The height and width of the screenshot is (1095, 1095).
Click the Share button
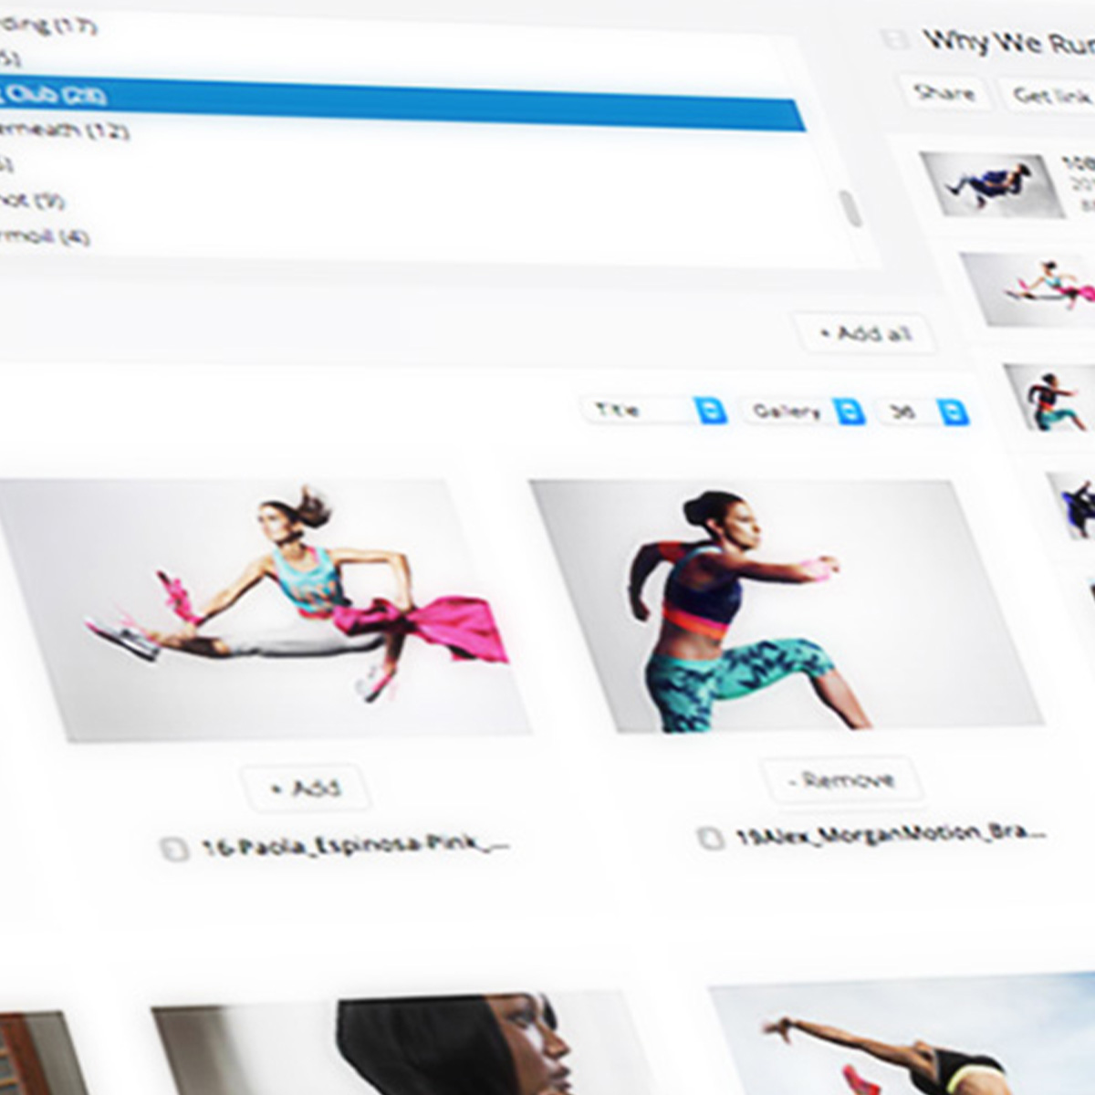[x=944, y=93]
